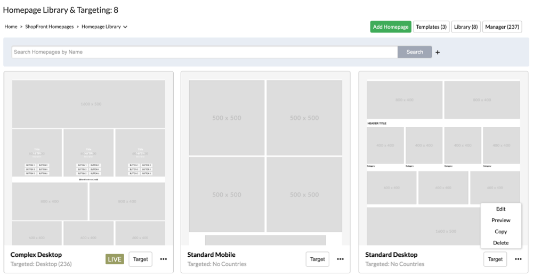
Task: Click Target for Standard Mobile
Action: [x=317, y=259]
